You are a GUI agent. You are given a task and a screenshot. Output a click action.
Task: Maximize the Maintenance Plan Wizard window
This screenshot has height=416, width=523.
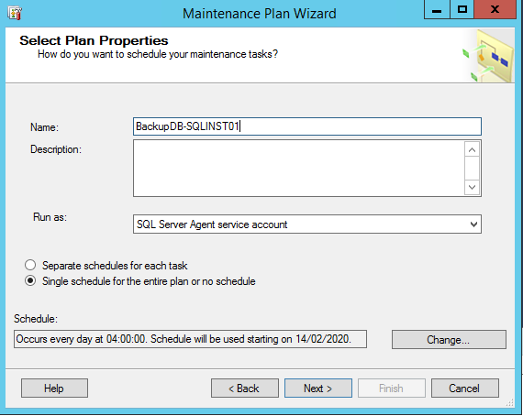462,10
